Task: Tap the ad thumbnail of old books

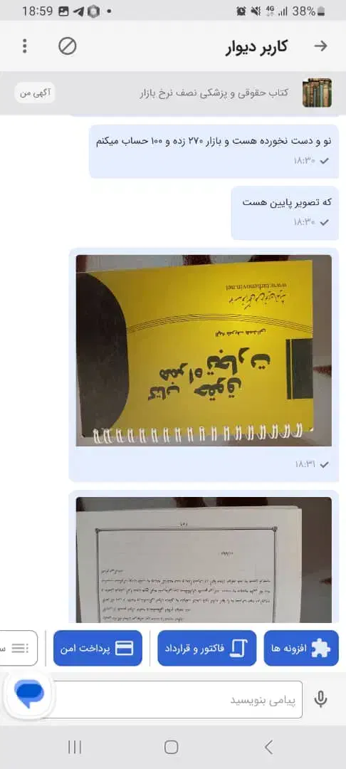Action: 317,93
